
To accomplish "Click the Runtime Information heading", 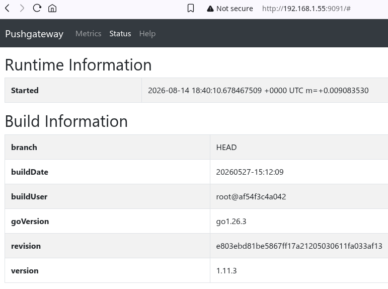I will coord(78,65).
